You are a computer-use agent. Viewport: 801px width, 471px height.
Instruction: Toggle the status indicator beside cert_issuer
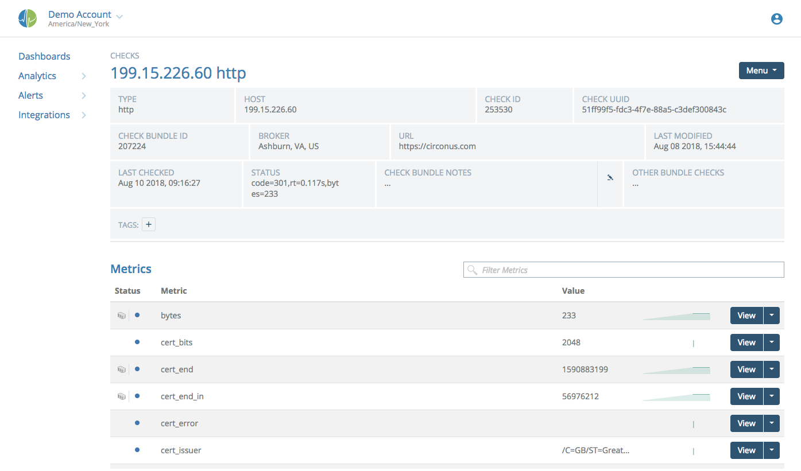[137, 450]
